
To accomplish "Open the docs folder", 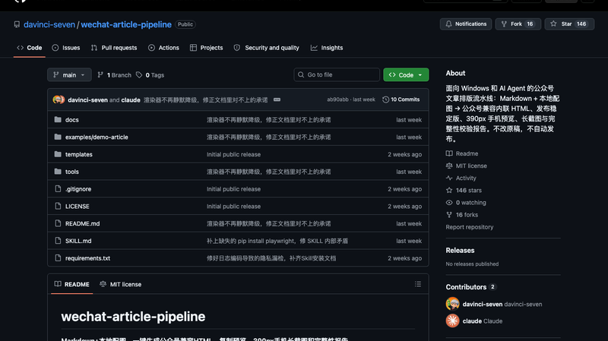I will coord(71,120).
